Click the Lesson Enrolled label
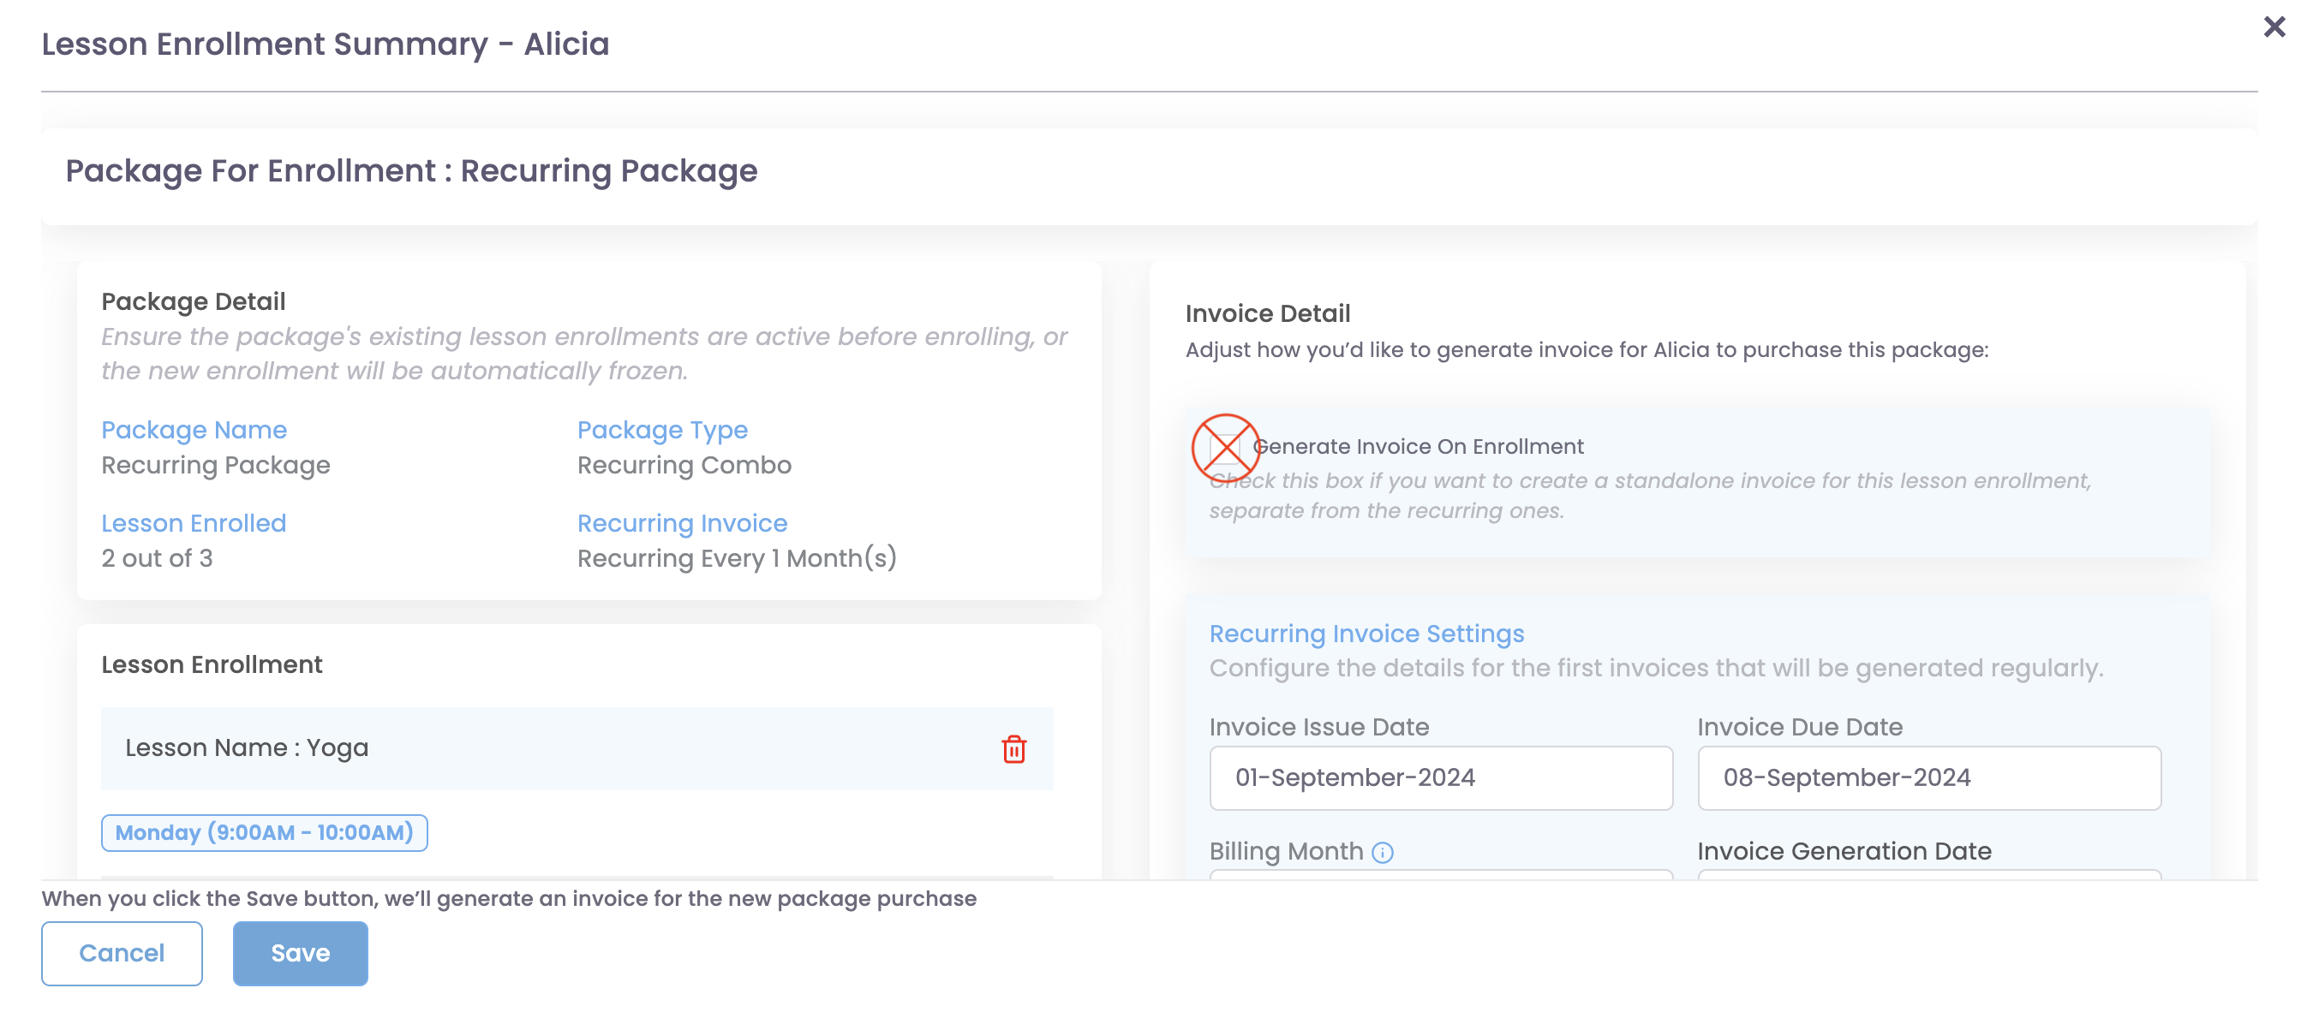The height and width of the screenshot is (1012, 2301). [194, 523]
